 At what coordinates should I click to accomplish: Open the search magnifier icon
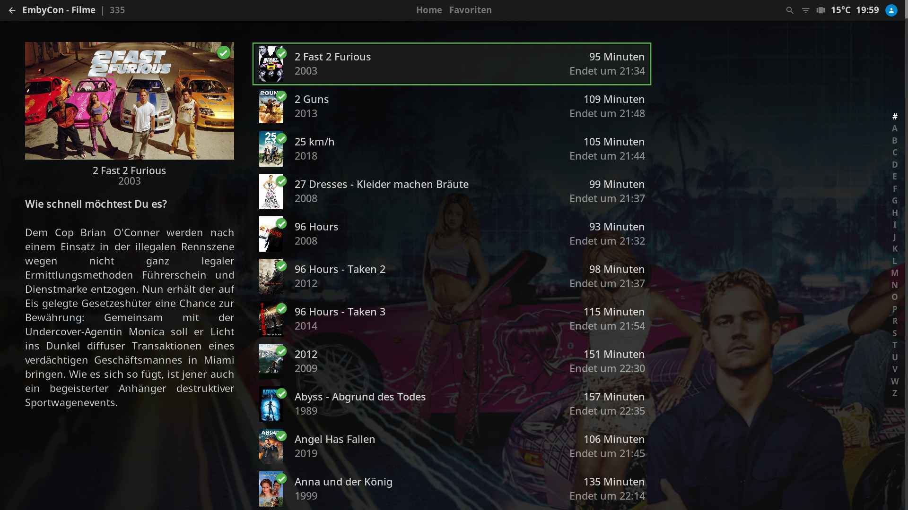(x=790, y=10)
